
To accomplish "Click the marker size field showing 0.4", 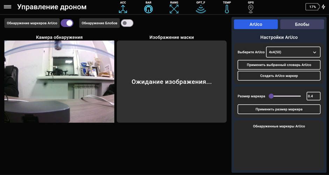I will 313,96.
